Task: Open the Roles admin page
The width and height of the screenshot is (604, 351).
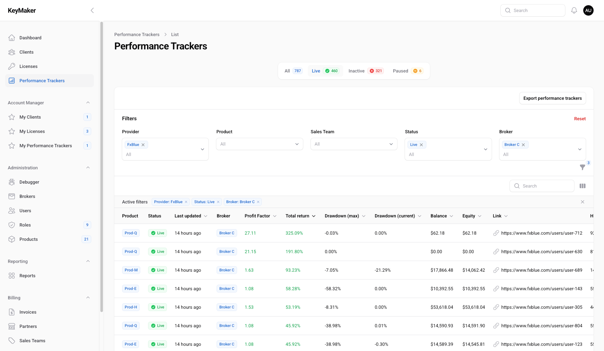Action: 49,225
